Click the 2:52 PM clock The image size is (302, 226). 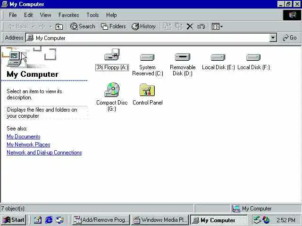click(286, 220)
